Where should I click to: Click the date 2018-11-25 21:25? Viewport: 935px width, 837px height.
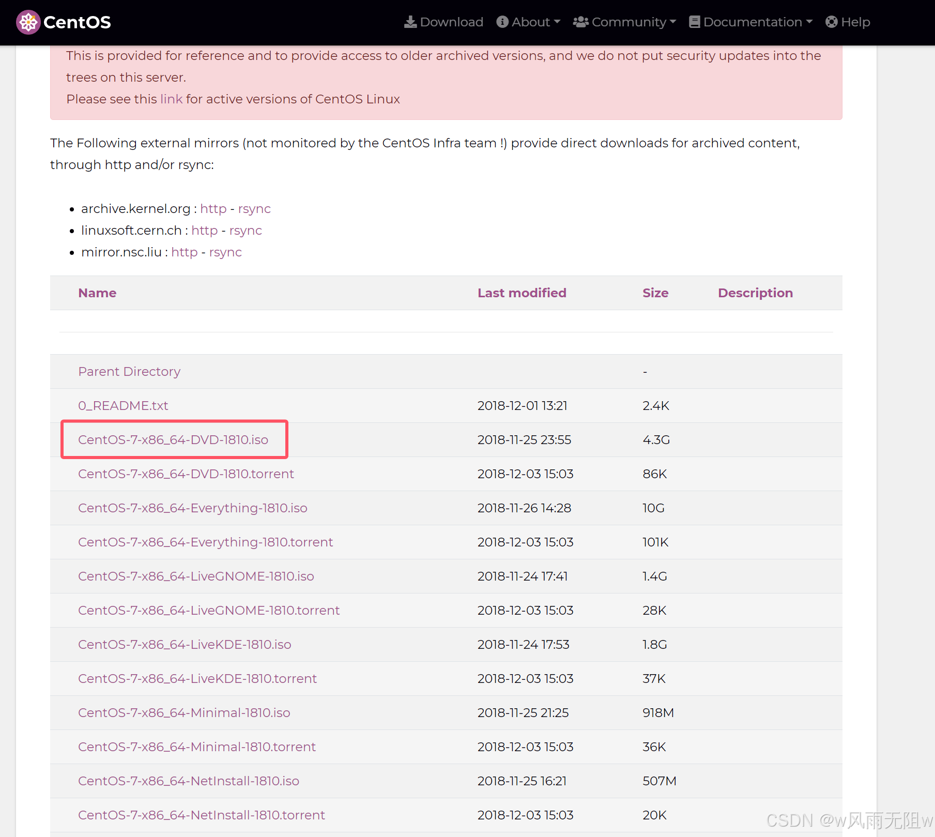pos(523,712)
